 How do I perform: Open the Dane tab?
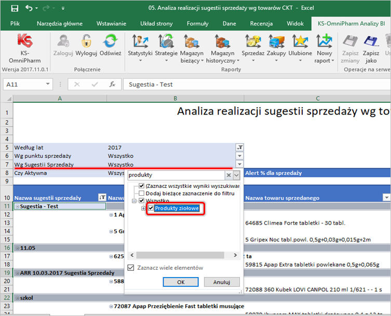pyautogui.click(x=229, y=24)
